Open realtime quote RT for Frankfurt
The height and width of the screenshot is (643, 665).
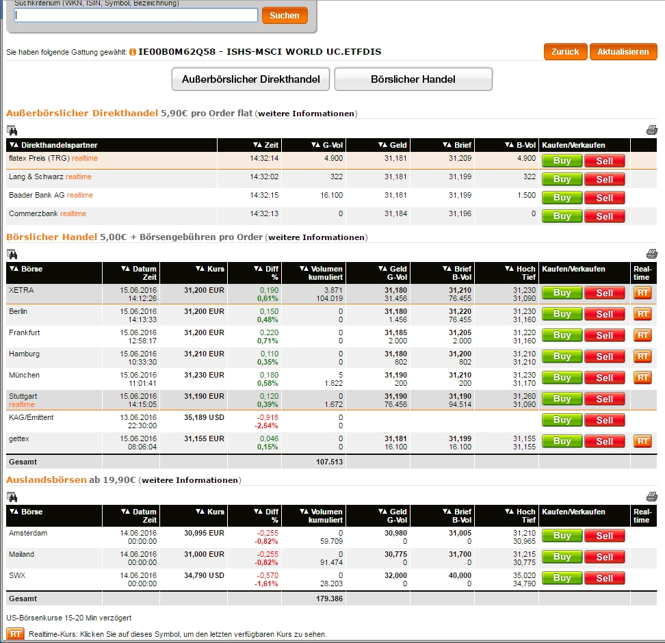(x=642, y=335)
